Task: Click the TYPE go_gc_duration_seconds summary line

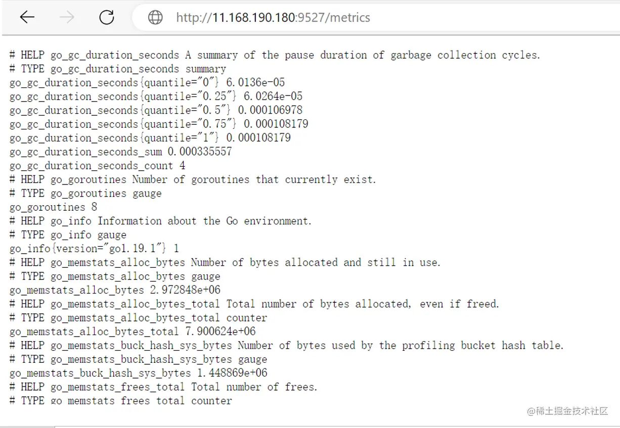Action: click(x=117, y=69)
